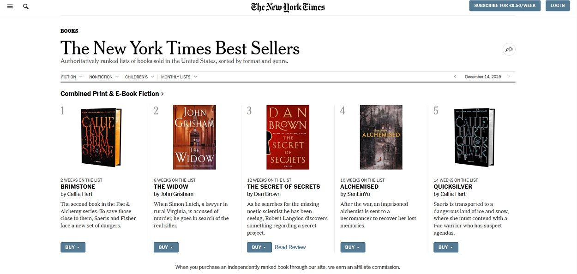This screenshot has width=577, height=274.
Task: Open the Fiction dropdown menu
Action: pos(72,77)
